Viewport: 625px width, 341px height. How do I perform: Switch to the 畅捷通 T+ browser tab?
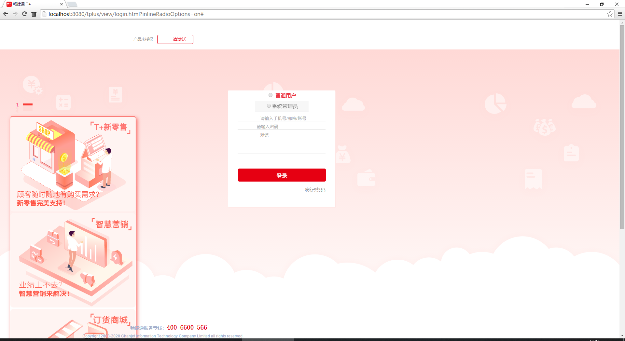pos(34,4)
